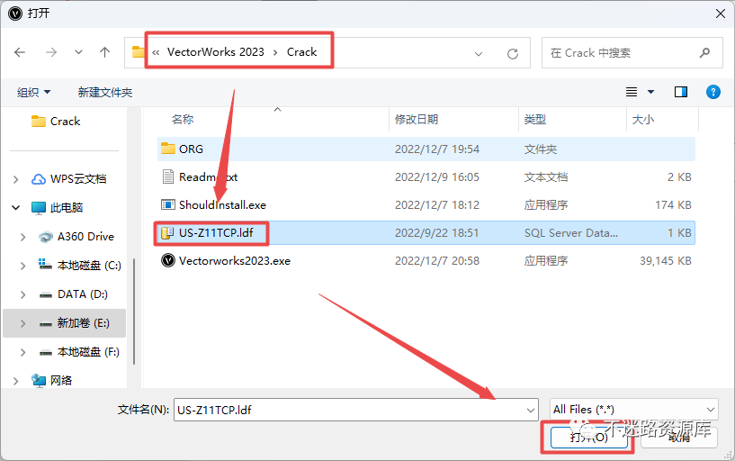The height and width of the screenshot is (461, 735).
Task: Click navigation pane scrollbar
Action: [134, 311]
